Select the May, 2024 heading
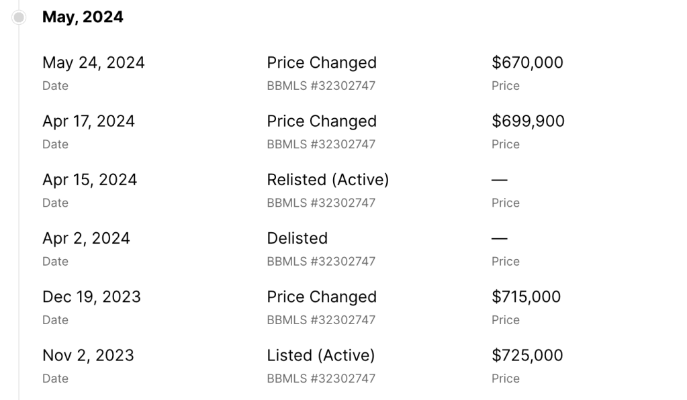Screen dimensions: 687x400 [83, 17]
